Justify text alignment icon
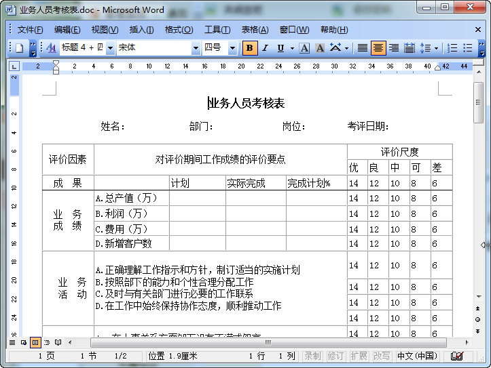 [363, 48]
